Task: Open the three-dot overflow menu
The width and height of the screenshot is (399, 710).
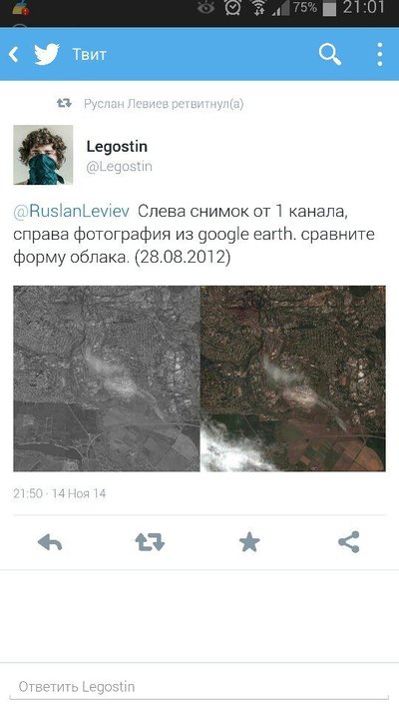Action: click(380, 54)
